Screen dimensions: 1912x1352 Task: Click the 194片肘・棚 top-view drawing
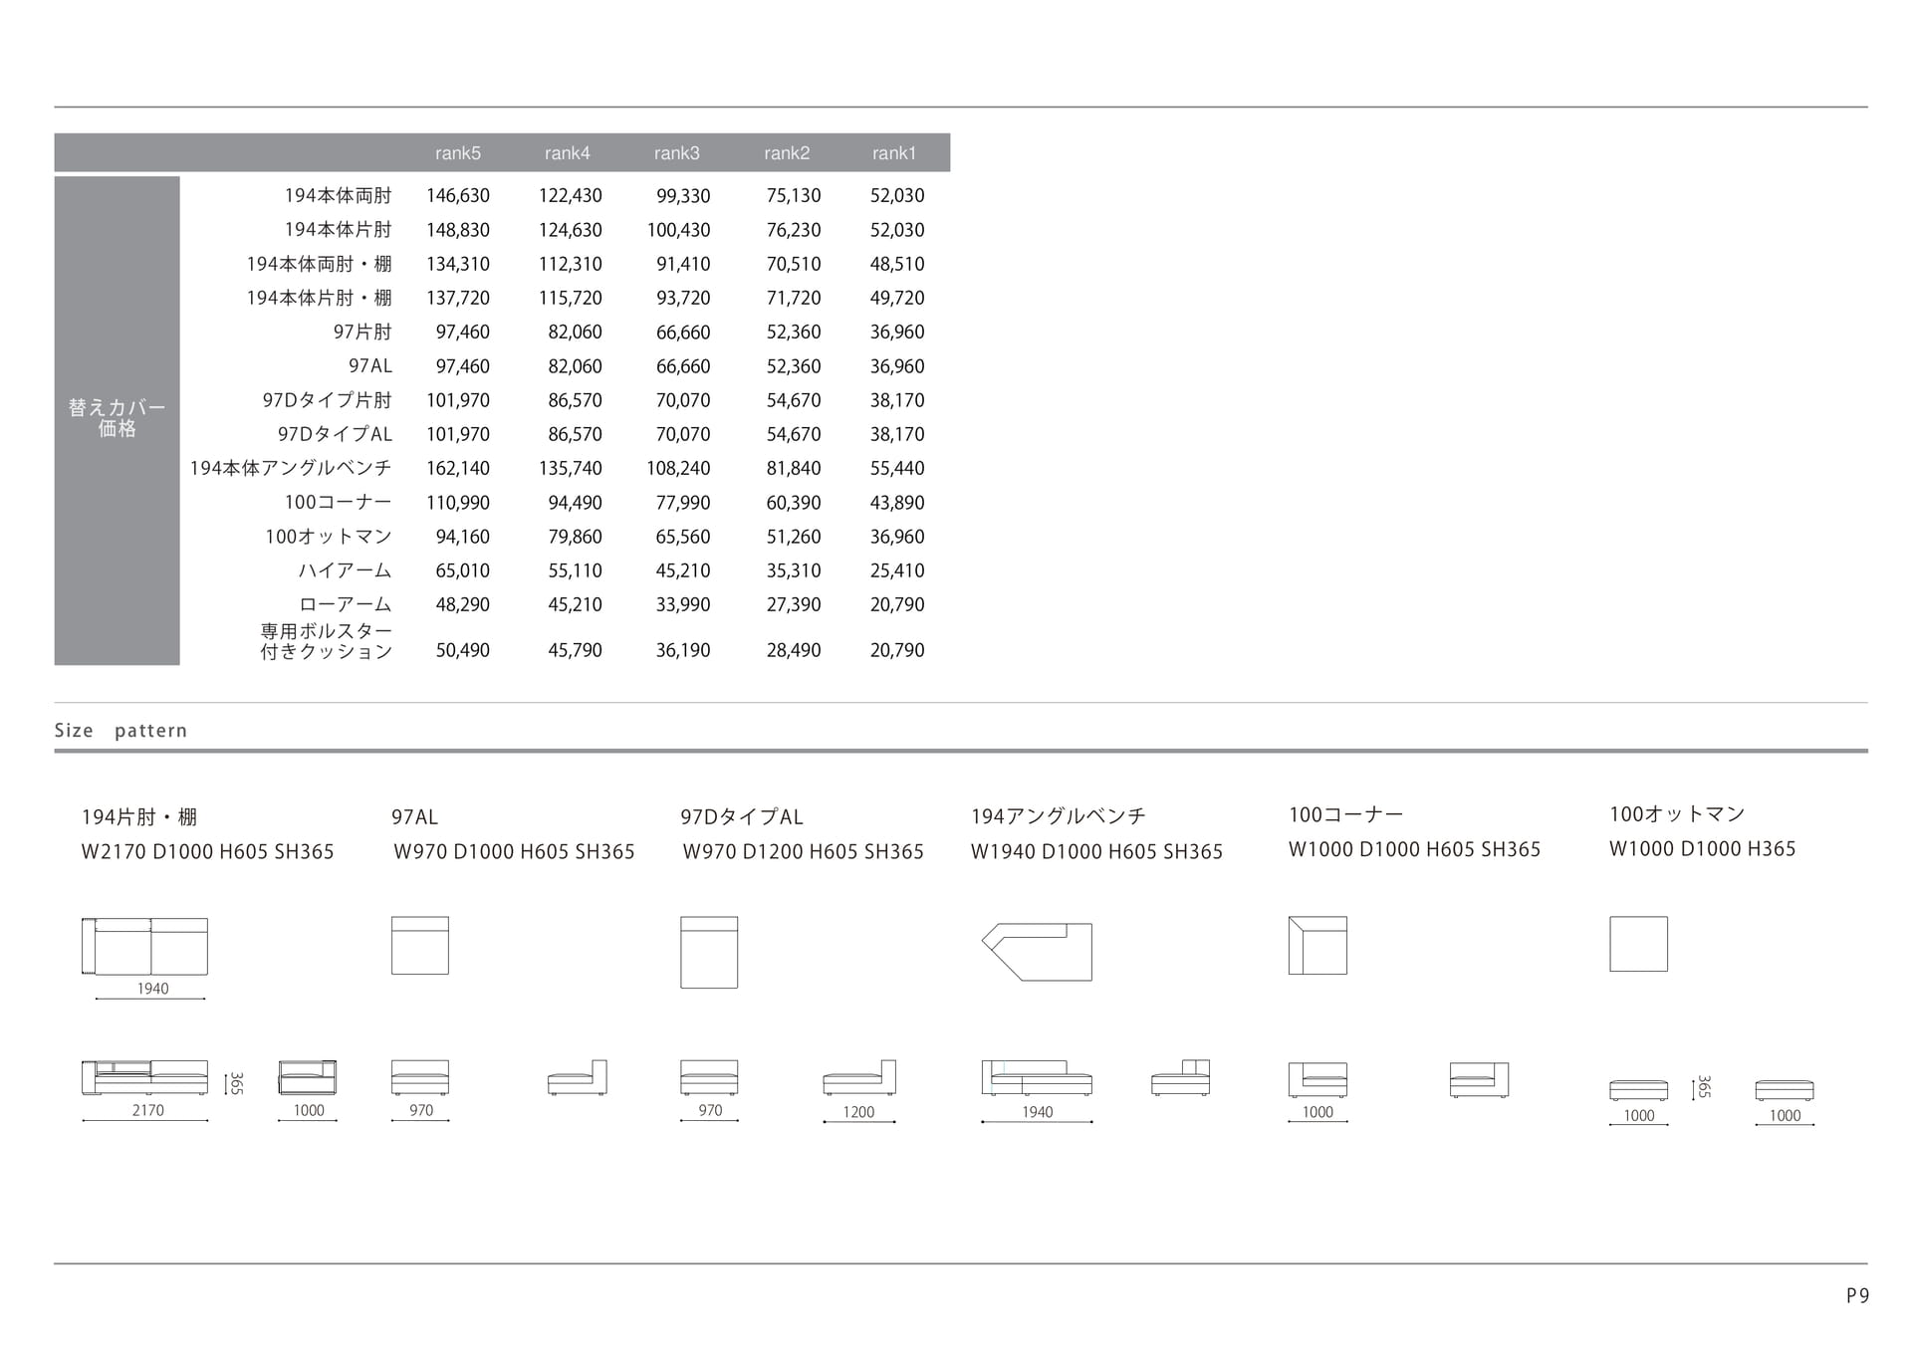pyautogui.click(x=144, y=946)
